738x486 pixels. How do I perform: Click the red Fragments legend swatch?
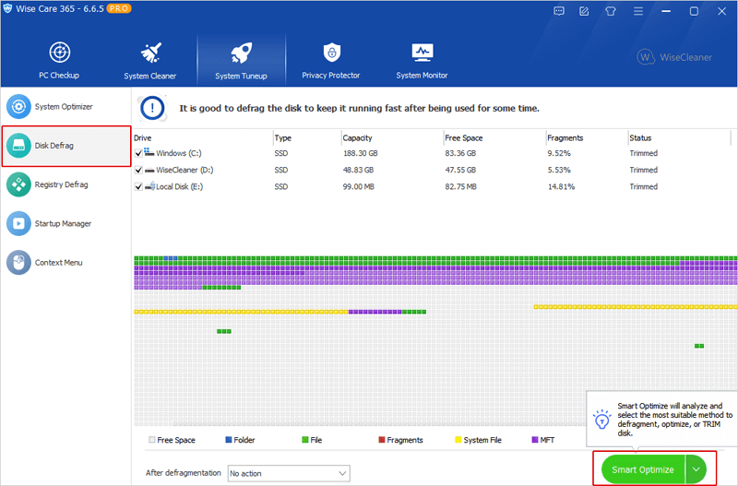coord(382,440)
